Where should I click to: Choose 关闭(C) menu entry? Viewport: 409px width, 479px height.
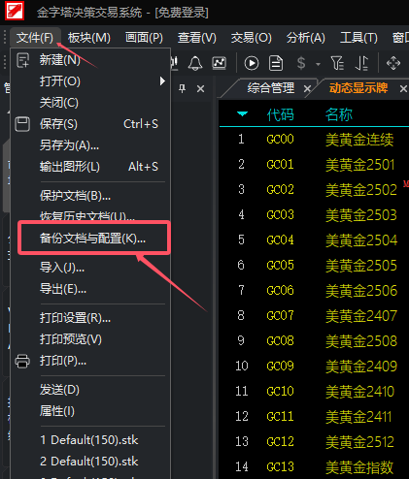point(90,103)
